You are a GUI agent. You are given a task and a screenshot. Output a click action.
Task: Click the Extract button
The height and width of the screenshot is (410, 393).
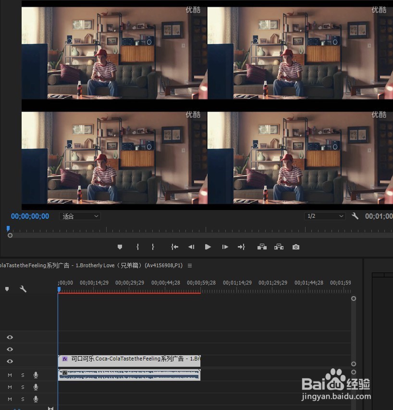[x=279, y=247]
